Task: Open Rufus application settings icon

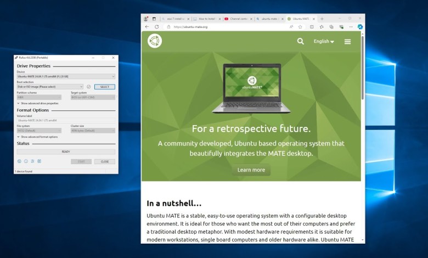Action: 32,161
